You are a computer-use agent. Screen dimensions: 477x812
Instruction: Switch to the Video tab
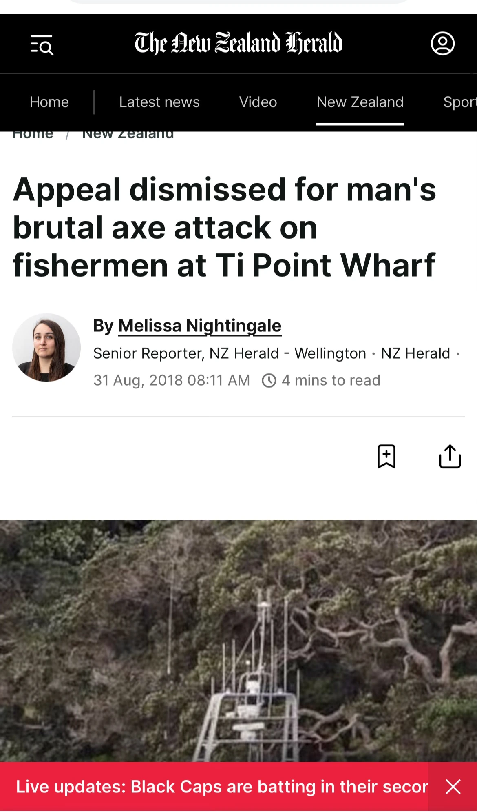click(x=258, y=102)
